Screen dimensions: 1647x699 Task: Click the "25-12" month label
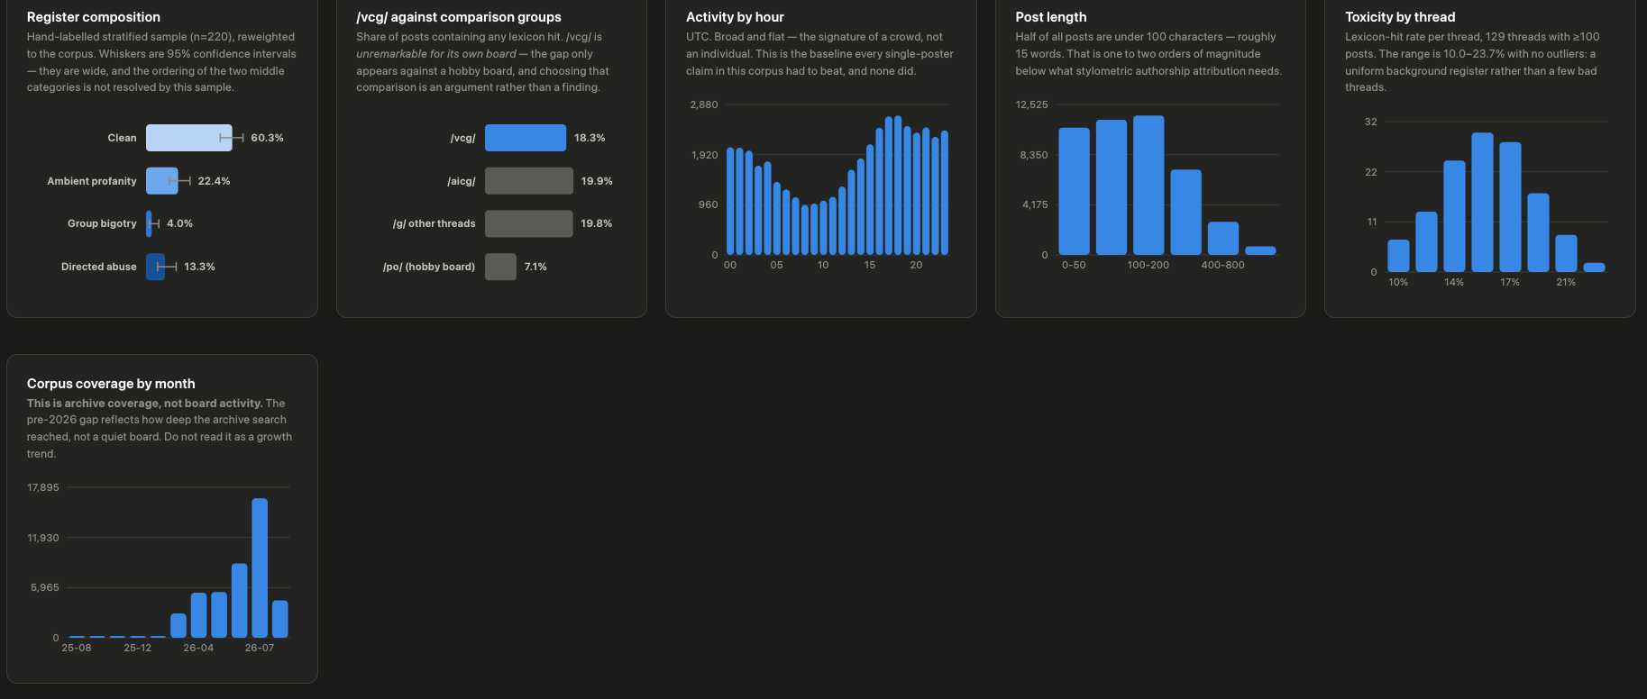[138, 648]
